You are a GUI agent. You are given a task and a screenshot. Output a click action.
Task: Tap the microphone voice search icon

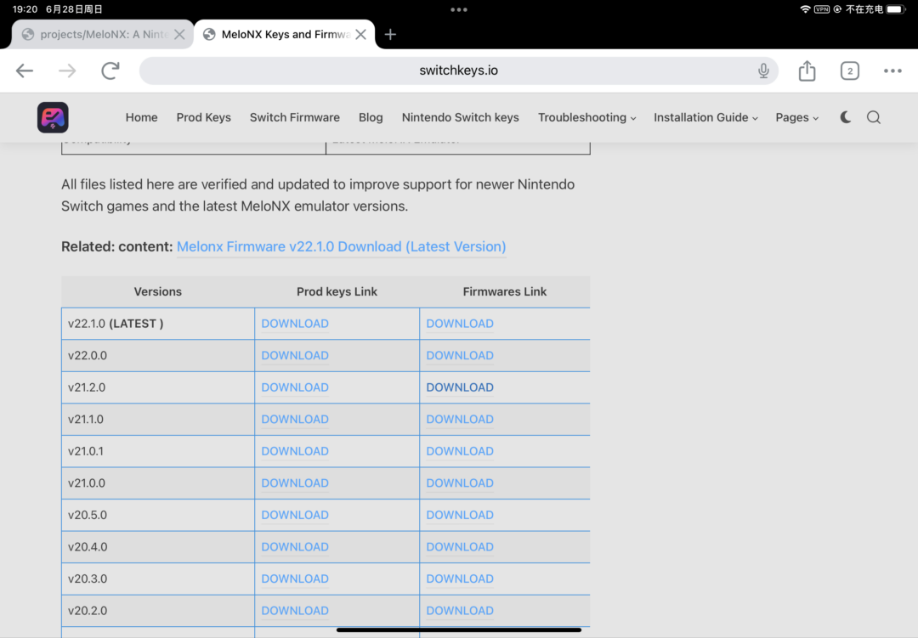point(762,71)
